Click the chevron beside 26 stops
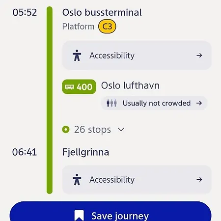The image size is (221, 221). point(121,130)
